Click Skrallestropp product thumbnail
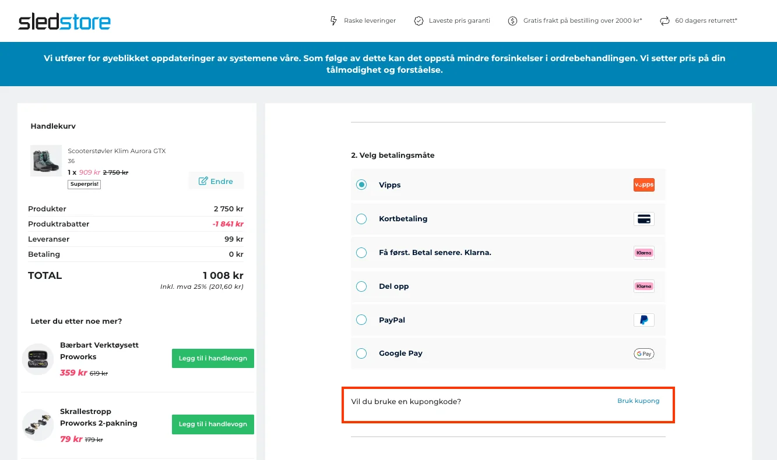This screenshot has width=777, height=460. [38, 424]
